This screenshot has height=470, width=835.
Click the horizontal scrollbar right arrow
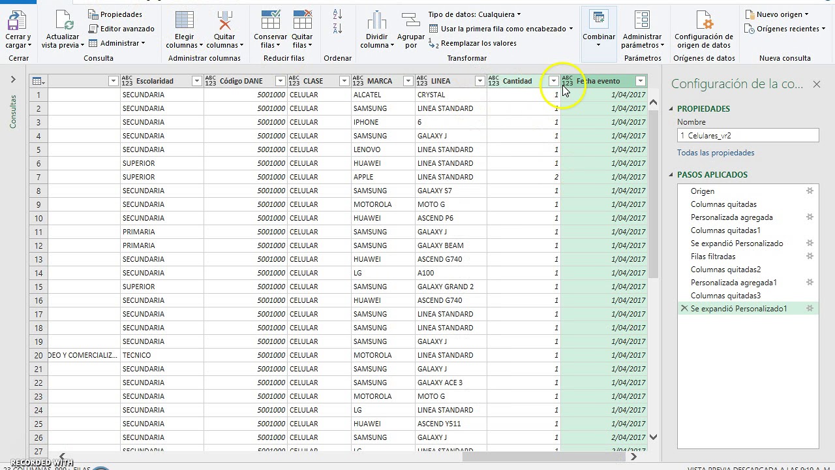tap(633, 457)
